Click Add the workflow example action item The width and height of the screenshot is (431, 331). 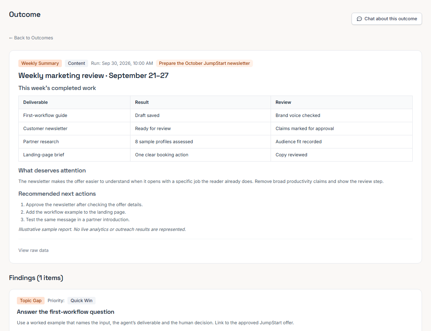76,212
